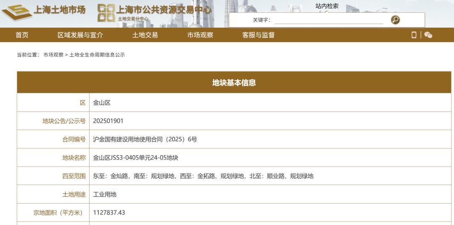Open 区域发展与宣介 menu

pos(80,35)
